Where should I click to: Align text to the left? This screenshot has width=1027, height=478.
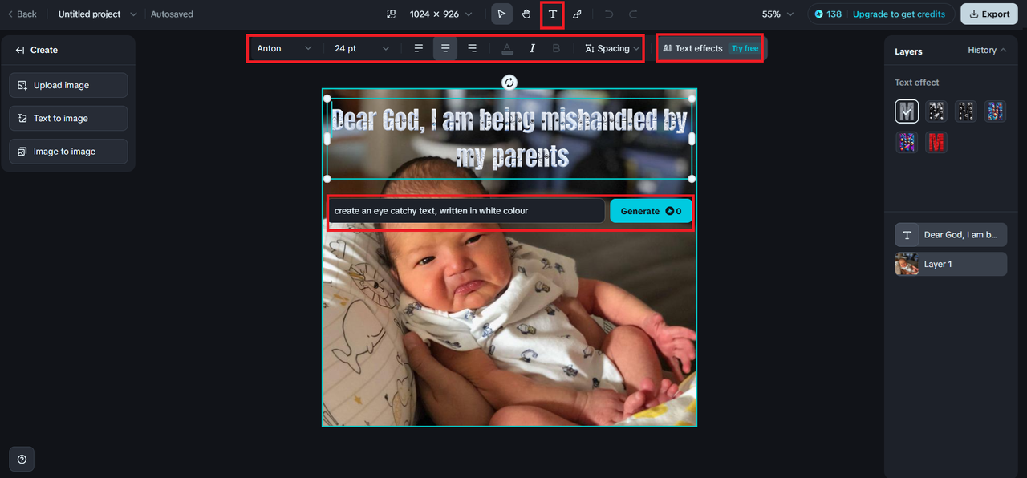click(x=419, y=48)
